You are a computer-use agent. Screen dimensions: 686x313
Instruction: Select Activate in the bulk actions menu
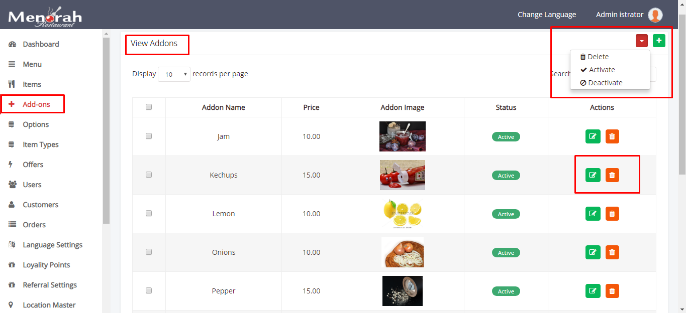pyautogui.click(x=602, y=70)
